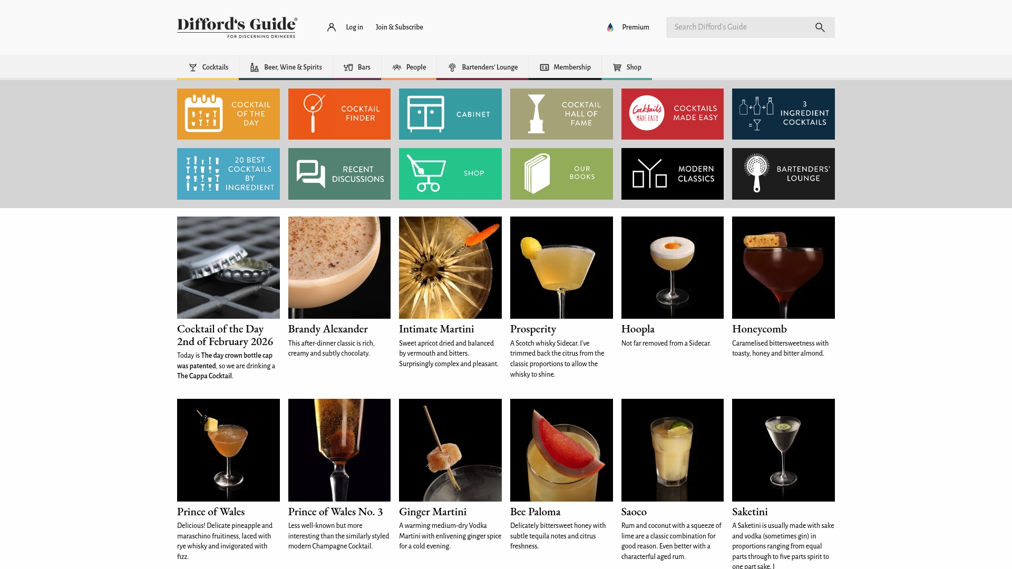Open the Cocktails Made Easy tile

tap(672, 113)
